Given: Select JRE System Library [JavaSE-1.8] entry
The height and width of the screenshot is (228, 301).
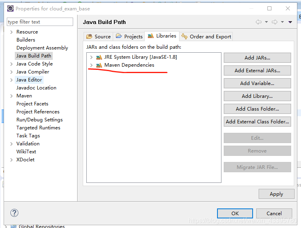Looking at the screenshot, I should click(x=141, y=57).
